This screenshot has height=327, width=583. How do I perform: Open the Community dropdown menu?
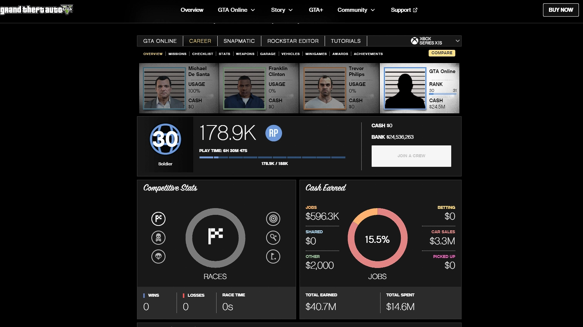point(356,10)
